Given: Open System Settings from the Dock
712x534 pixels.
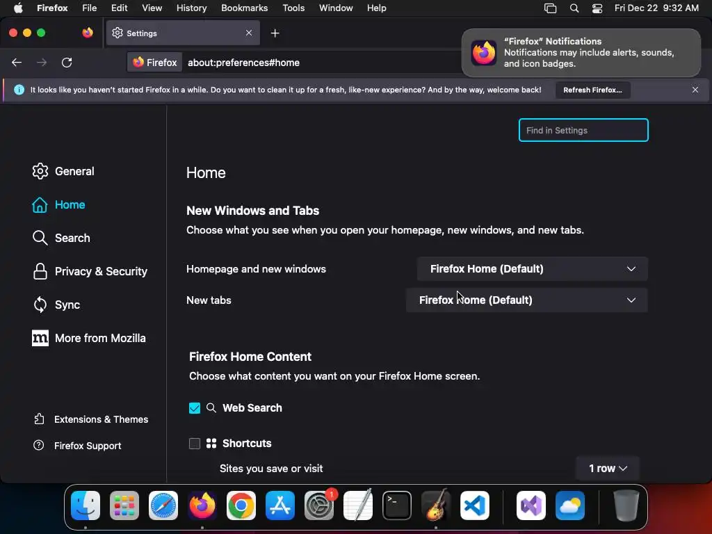Looking at the screenshot, I should coord(319,505).
